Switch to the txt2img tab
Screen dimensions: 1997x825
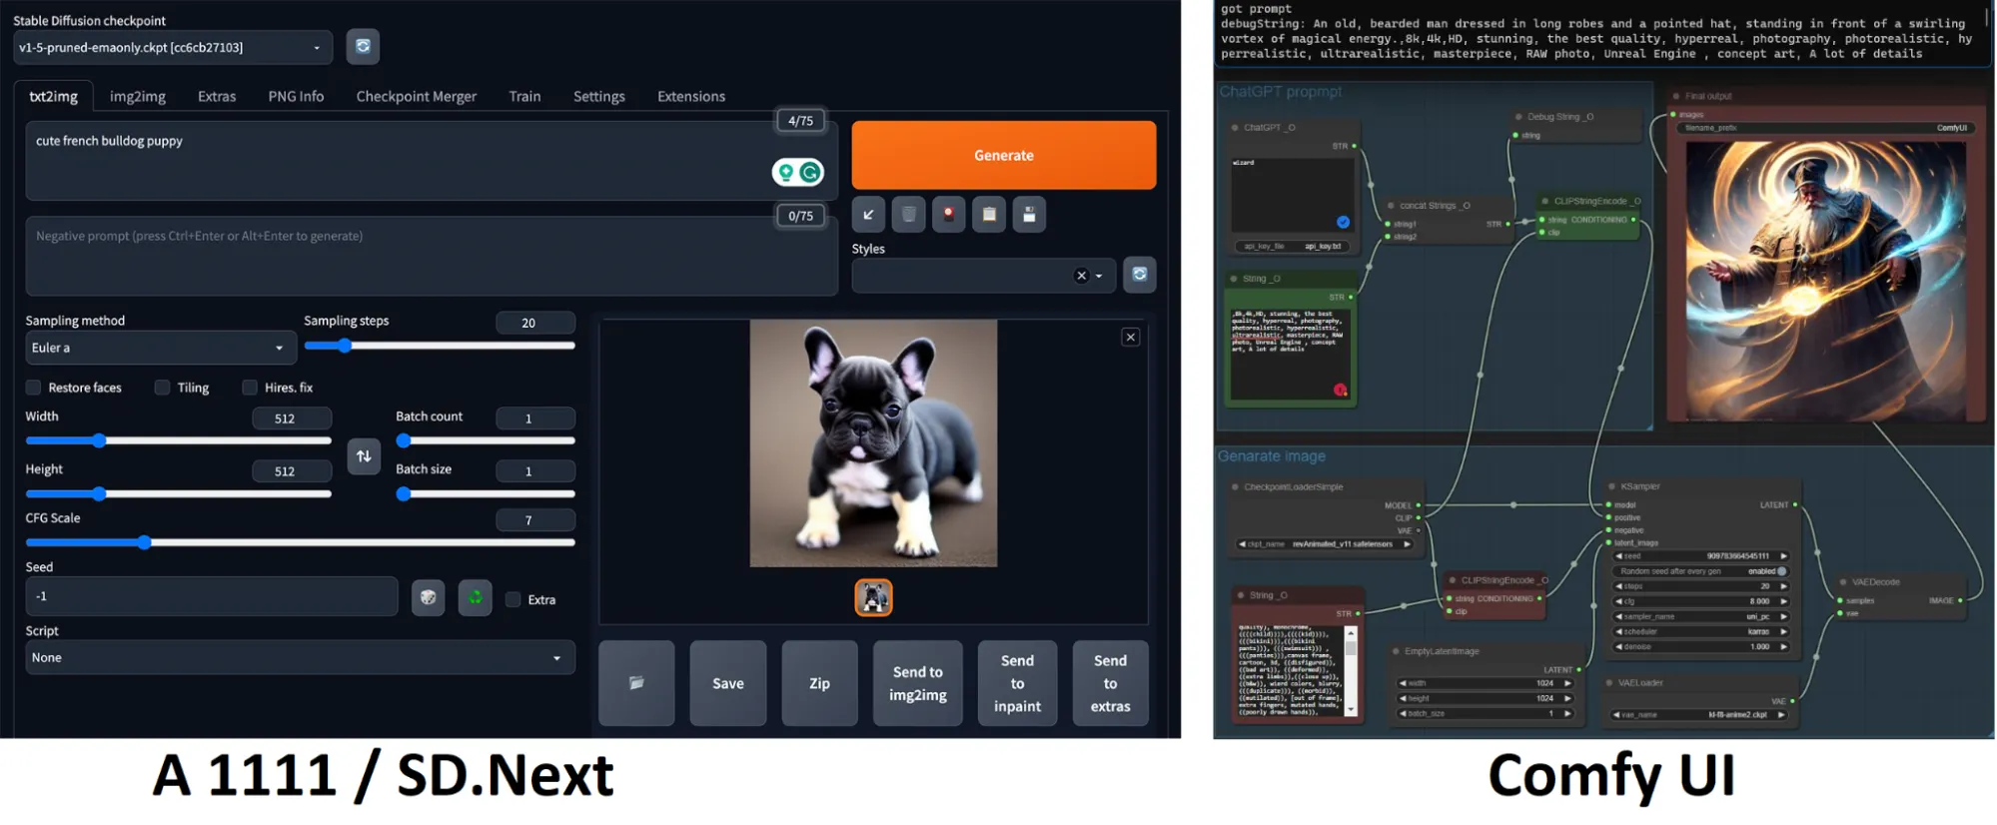[x=53, y=96]
